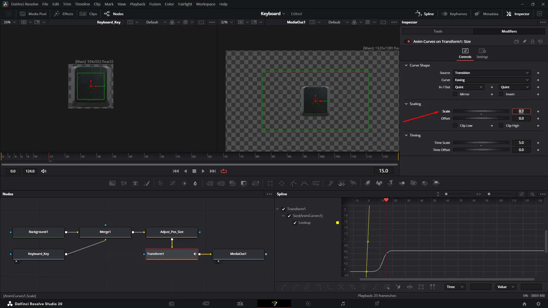This screenshot has height=308, width=548.
Task: Open the Fusion menu
Action: coord(155,4)
